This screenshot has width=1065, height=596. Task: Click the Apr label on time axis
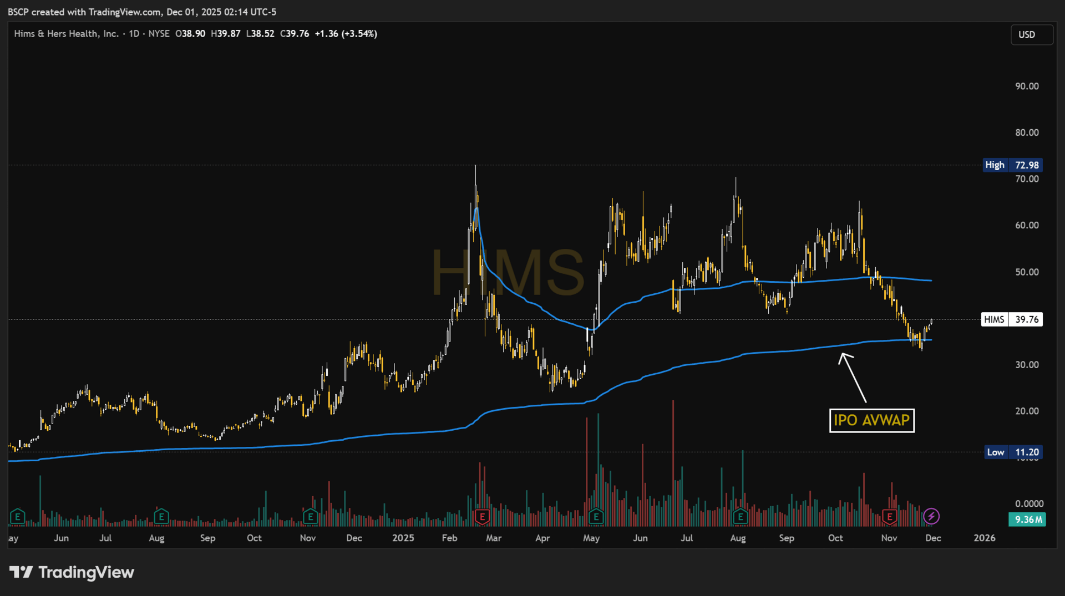pos(542,538)
